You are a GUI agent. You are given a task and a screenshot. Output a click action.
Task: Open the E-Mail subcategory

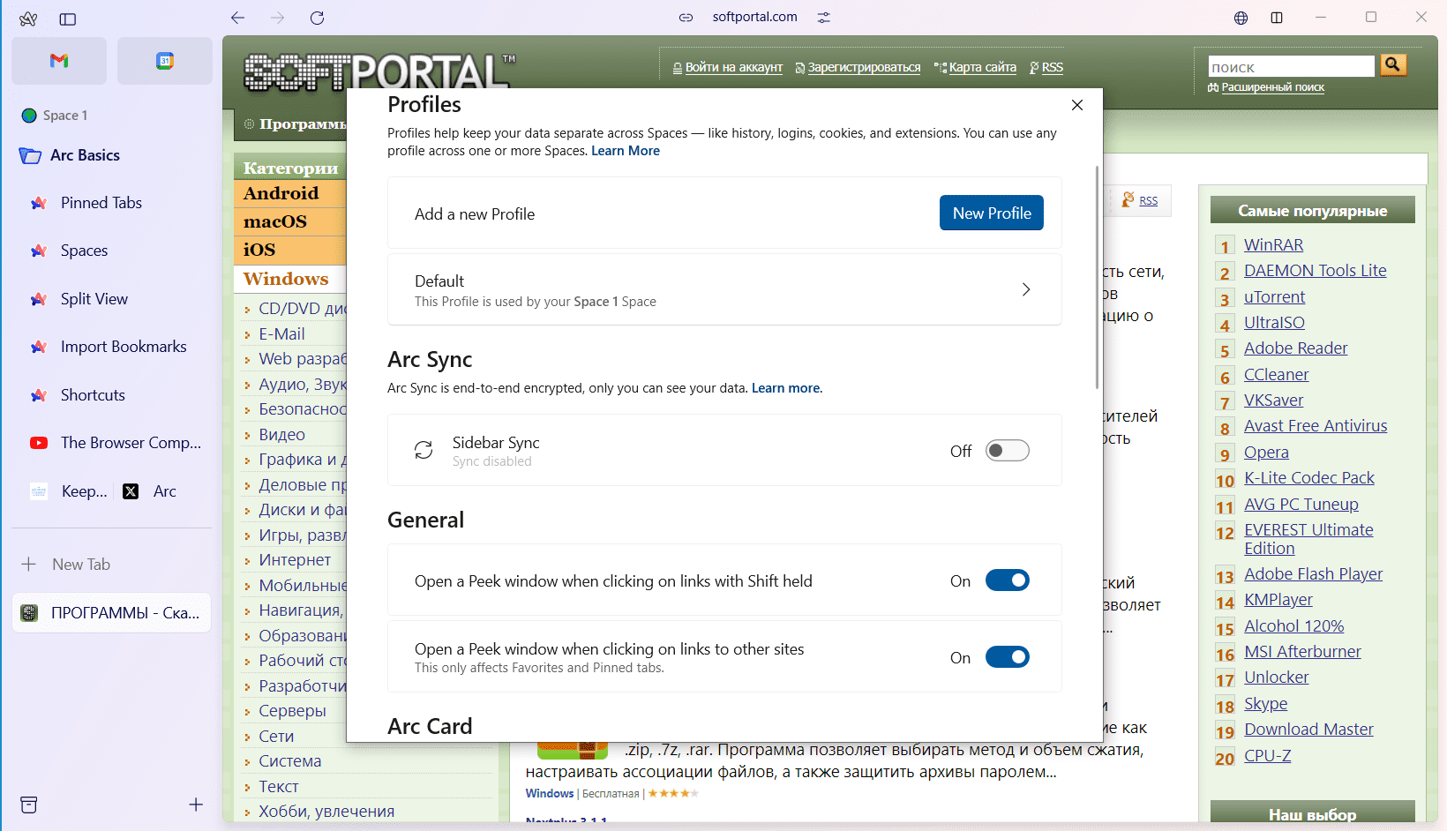click(x=282, y=334)
